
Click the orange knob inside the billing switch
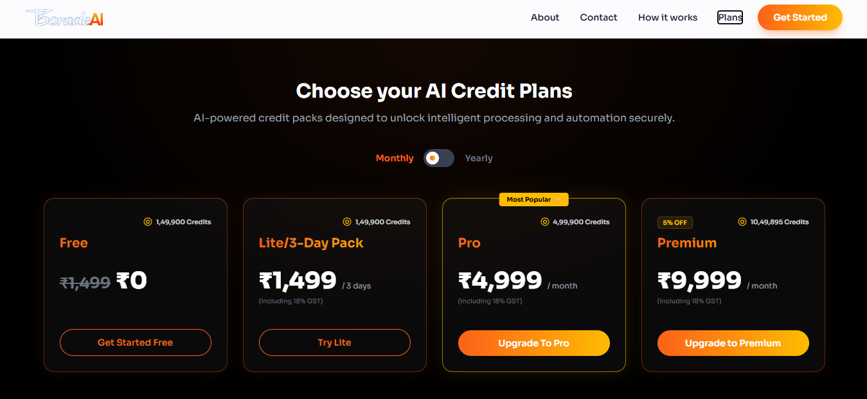(x=432, y=157)
